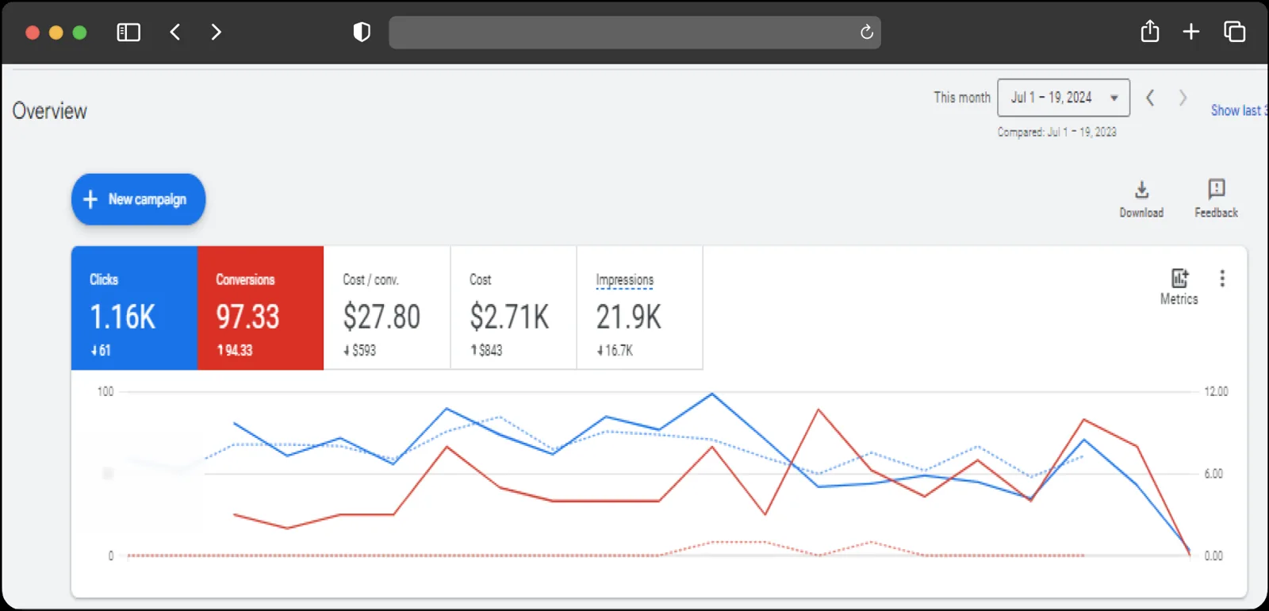Image resolution: width=1269 pixels, height=611 pixels.
Task: Click the browser address bar
Action: pyautogui.click(x=634, y=33)
